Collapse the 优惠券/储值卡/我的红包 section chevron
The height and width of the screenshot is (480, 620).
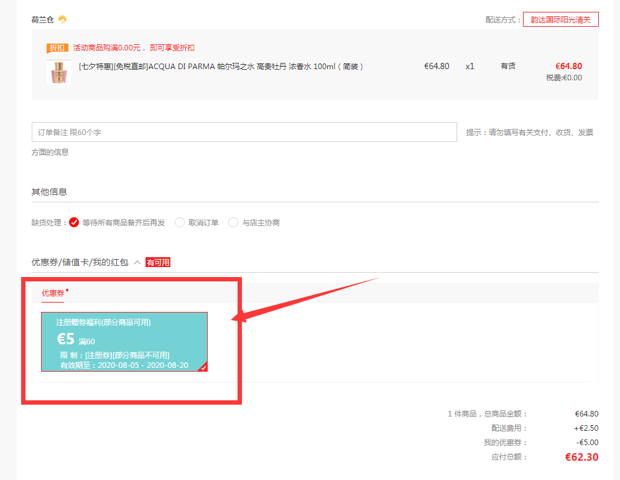pos(137,262)
